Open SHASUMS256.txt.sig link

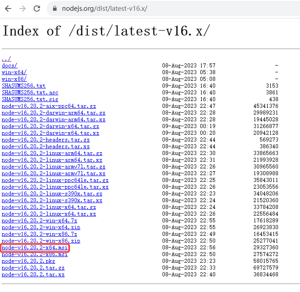[x=30, y=99]
